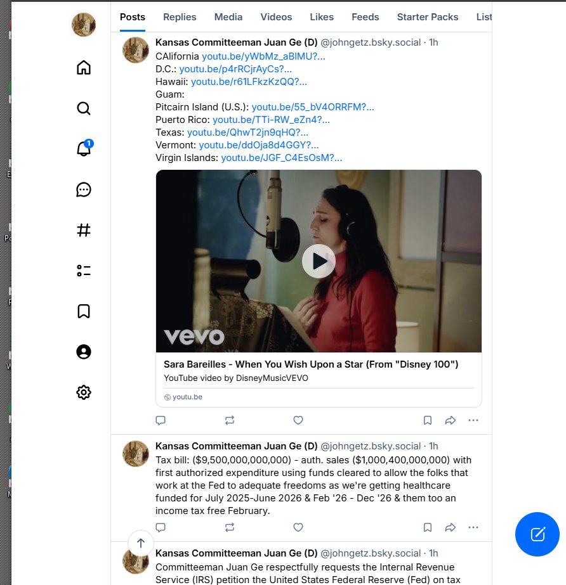Click the 1h timestamp on video post
Screen dimensions: 566x585
(433, 42)
